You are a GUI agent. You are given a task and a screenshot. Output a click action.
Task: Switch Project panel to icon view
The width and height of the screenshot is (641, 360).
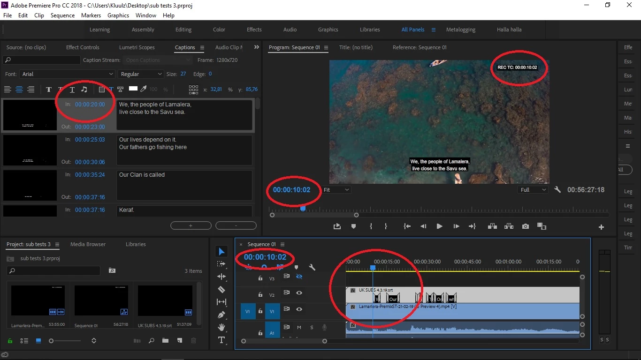click(38, 341)
